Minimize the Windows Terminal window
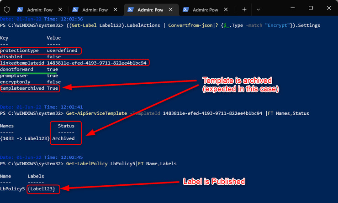The image size is (338, 203). (x=292, y=8)
